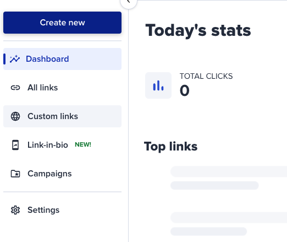
Task: Click the Settings gear icon
Action: [15, 210]
